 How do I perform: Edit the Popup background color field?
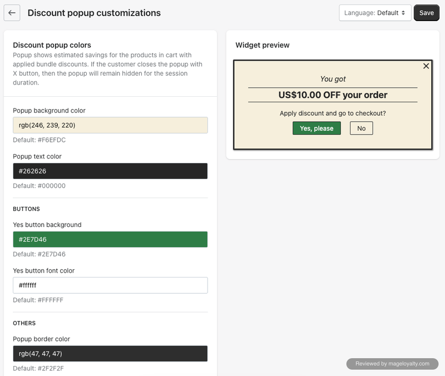coord(110,125)
